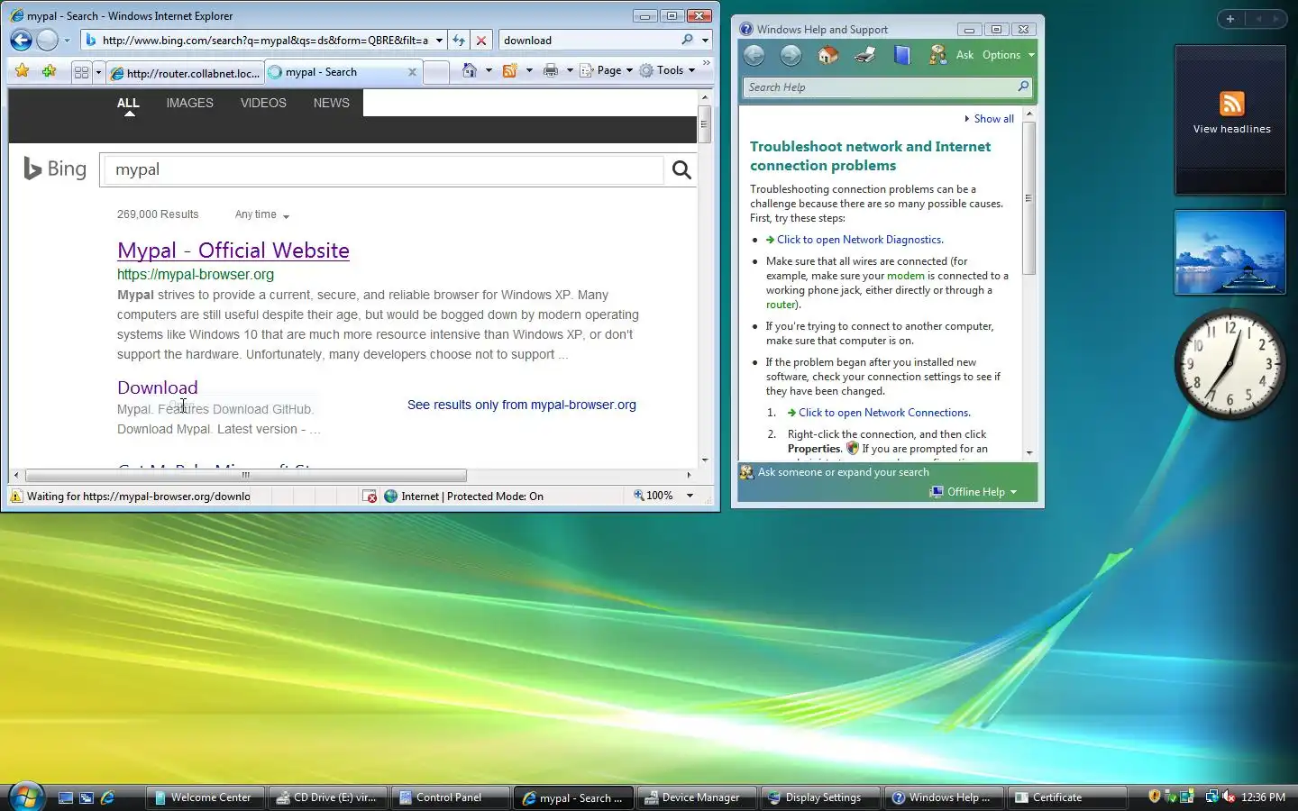Click the Bing search box with 'mypal'
The height and width of the screenshot is (811, 1298).
point(383,169)
